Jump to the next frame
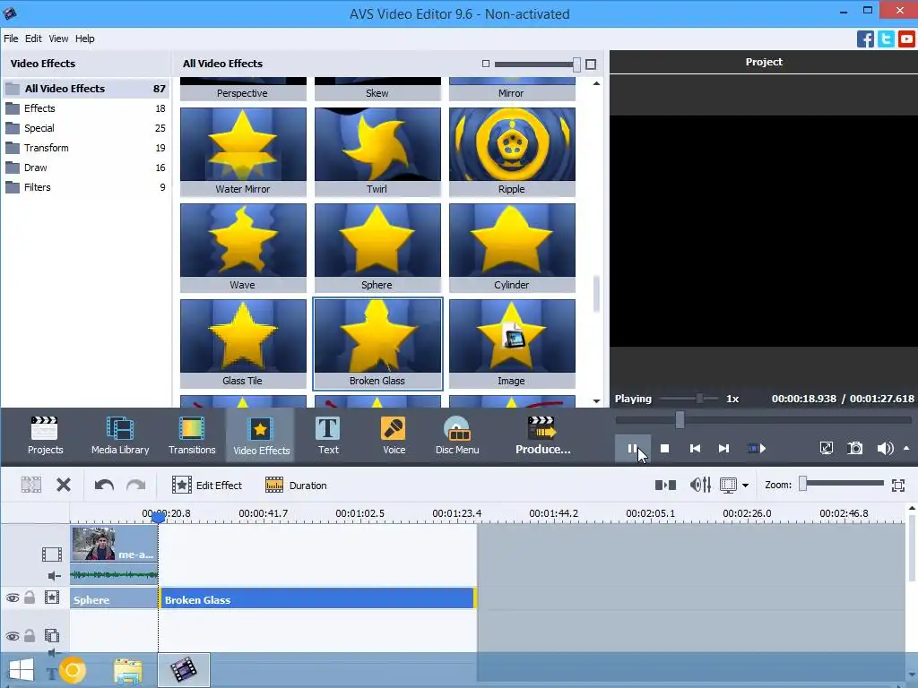Screen dimensions: 918x688 pyautogui.click(x=723, y=449)
